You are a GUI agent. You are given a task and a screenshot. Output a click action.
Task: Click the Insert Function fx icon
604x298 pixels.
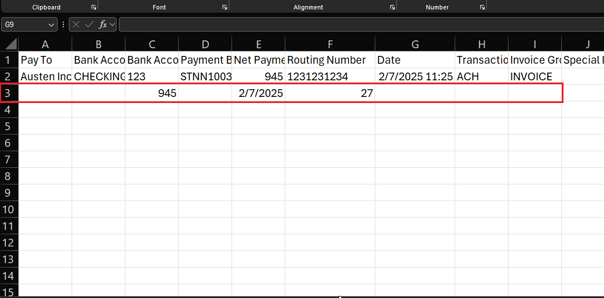[x=103, y=24]
